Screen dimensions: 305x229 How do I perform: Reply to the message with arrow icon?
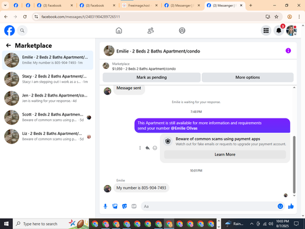(148, 148)
